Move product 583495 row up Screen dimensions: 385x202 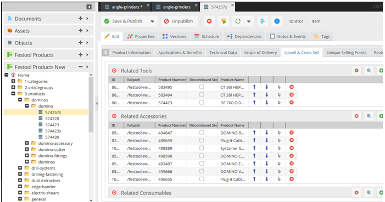click(254, 87)
